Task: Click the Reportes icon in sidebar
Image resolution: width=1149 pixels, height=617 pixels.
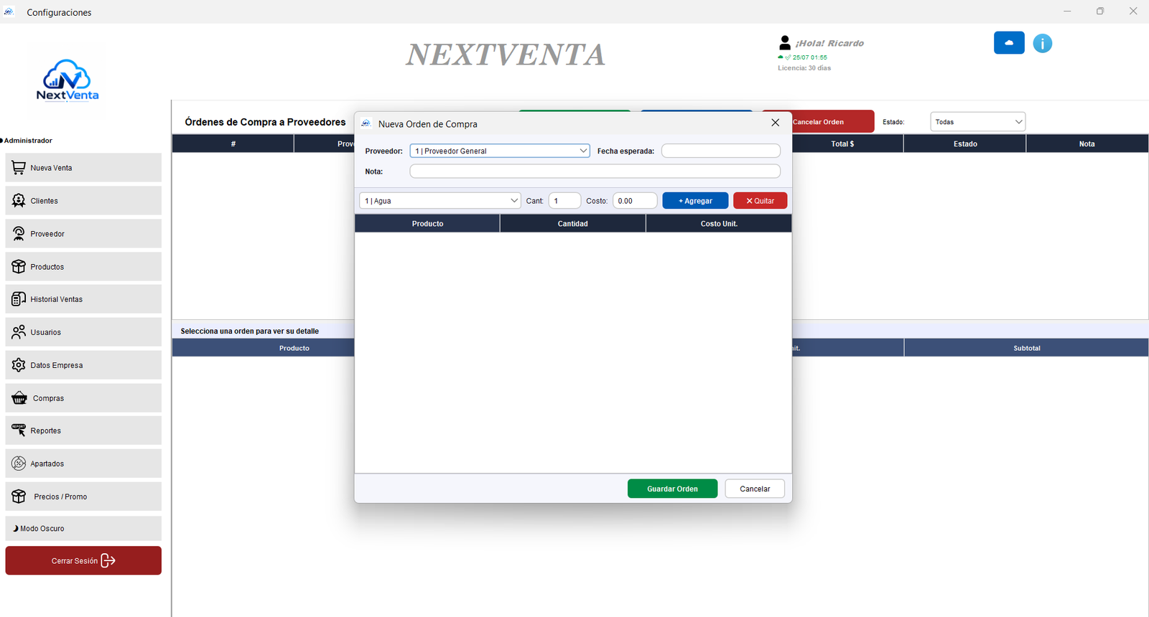Action: [x=19, y=430]
